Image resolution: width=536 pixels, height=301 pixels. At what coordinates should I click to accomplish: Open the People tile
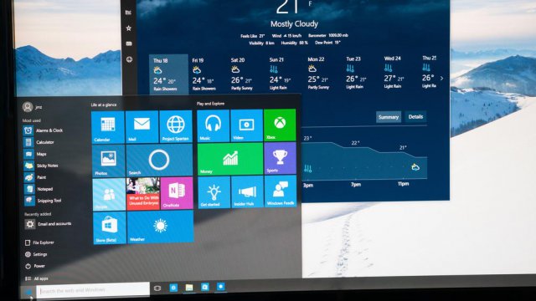(x=109, y=195)
